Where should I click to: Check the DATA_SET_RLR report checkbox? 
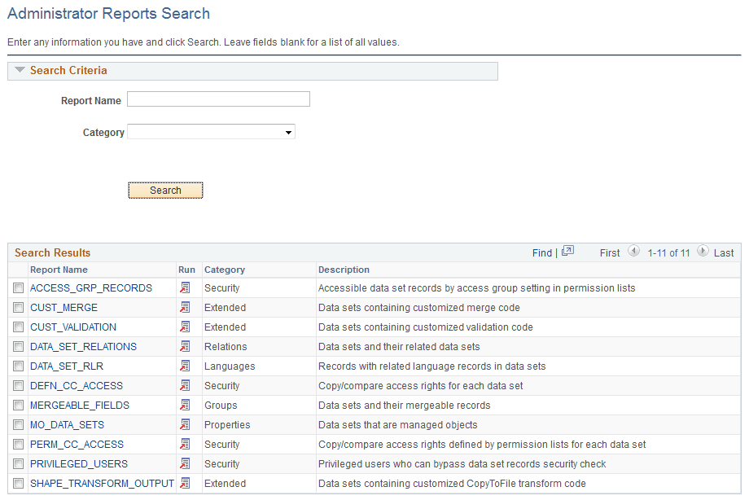pos(18,366)
